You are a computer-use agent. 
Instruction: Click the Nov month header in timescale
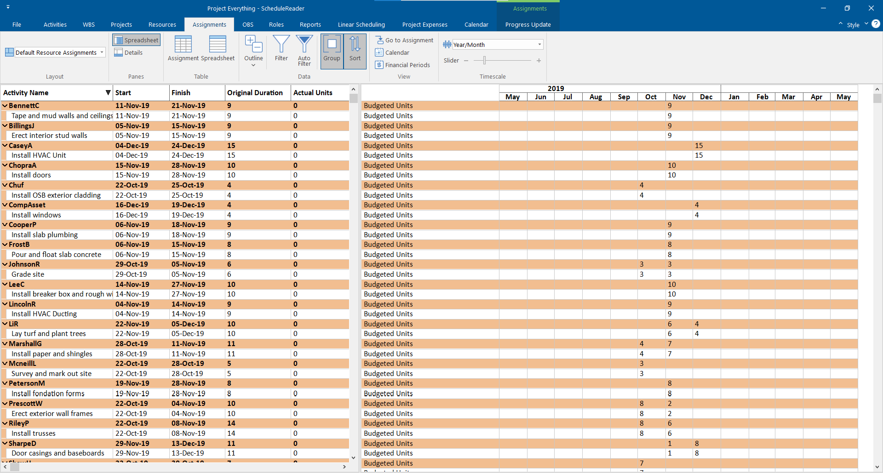click(679, 97)
